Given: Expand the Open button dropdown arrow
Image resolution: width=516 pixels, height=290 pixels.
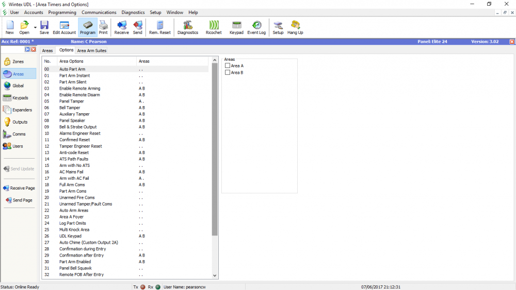Looking at the screenshot, I should point(35,27).
